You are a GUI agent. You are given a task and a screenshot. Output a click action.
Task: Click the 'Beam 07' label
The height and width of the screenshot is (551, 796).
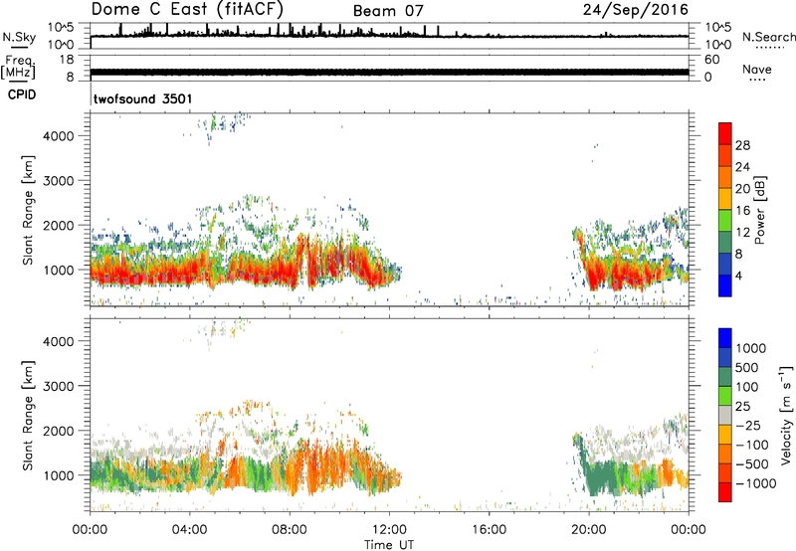(x=388, y=11)
